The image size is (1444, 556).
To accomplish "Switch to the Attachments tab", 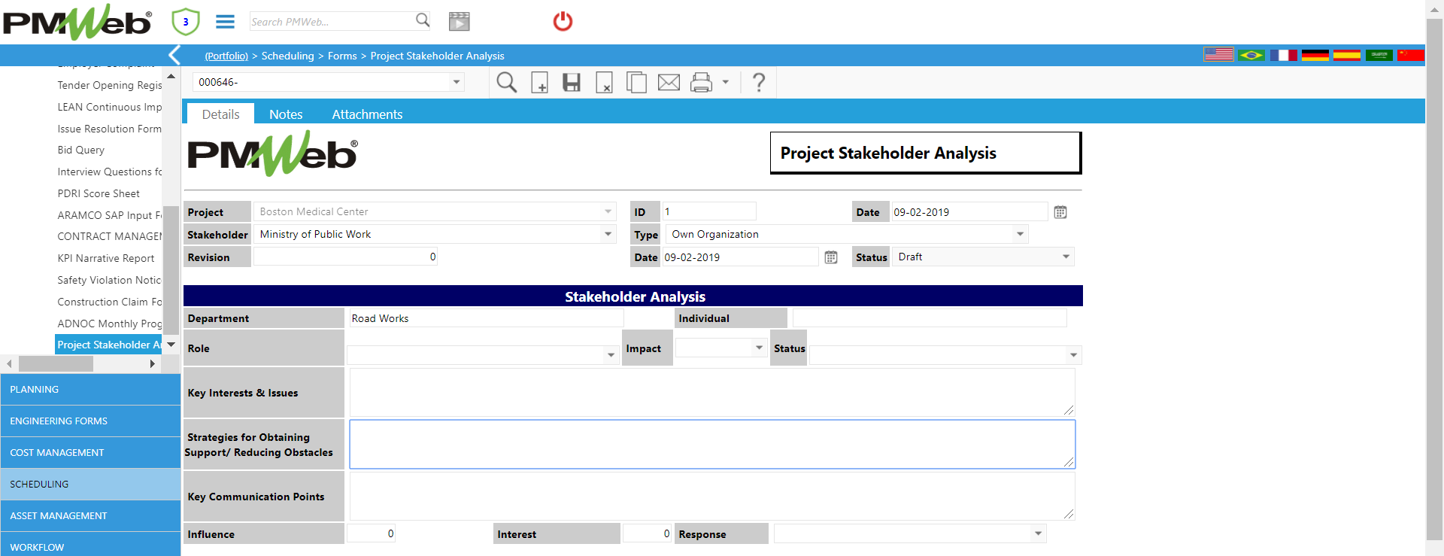I will [367, 114].
